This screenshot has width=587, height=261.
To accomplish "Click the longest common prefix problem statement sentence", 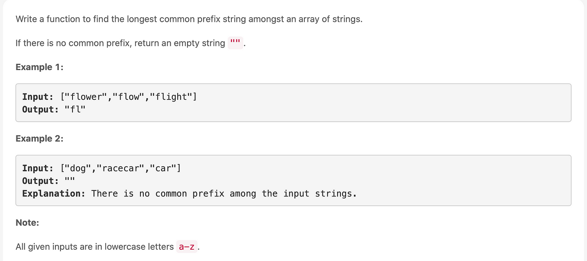I will click(x=189, y=19).
